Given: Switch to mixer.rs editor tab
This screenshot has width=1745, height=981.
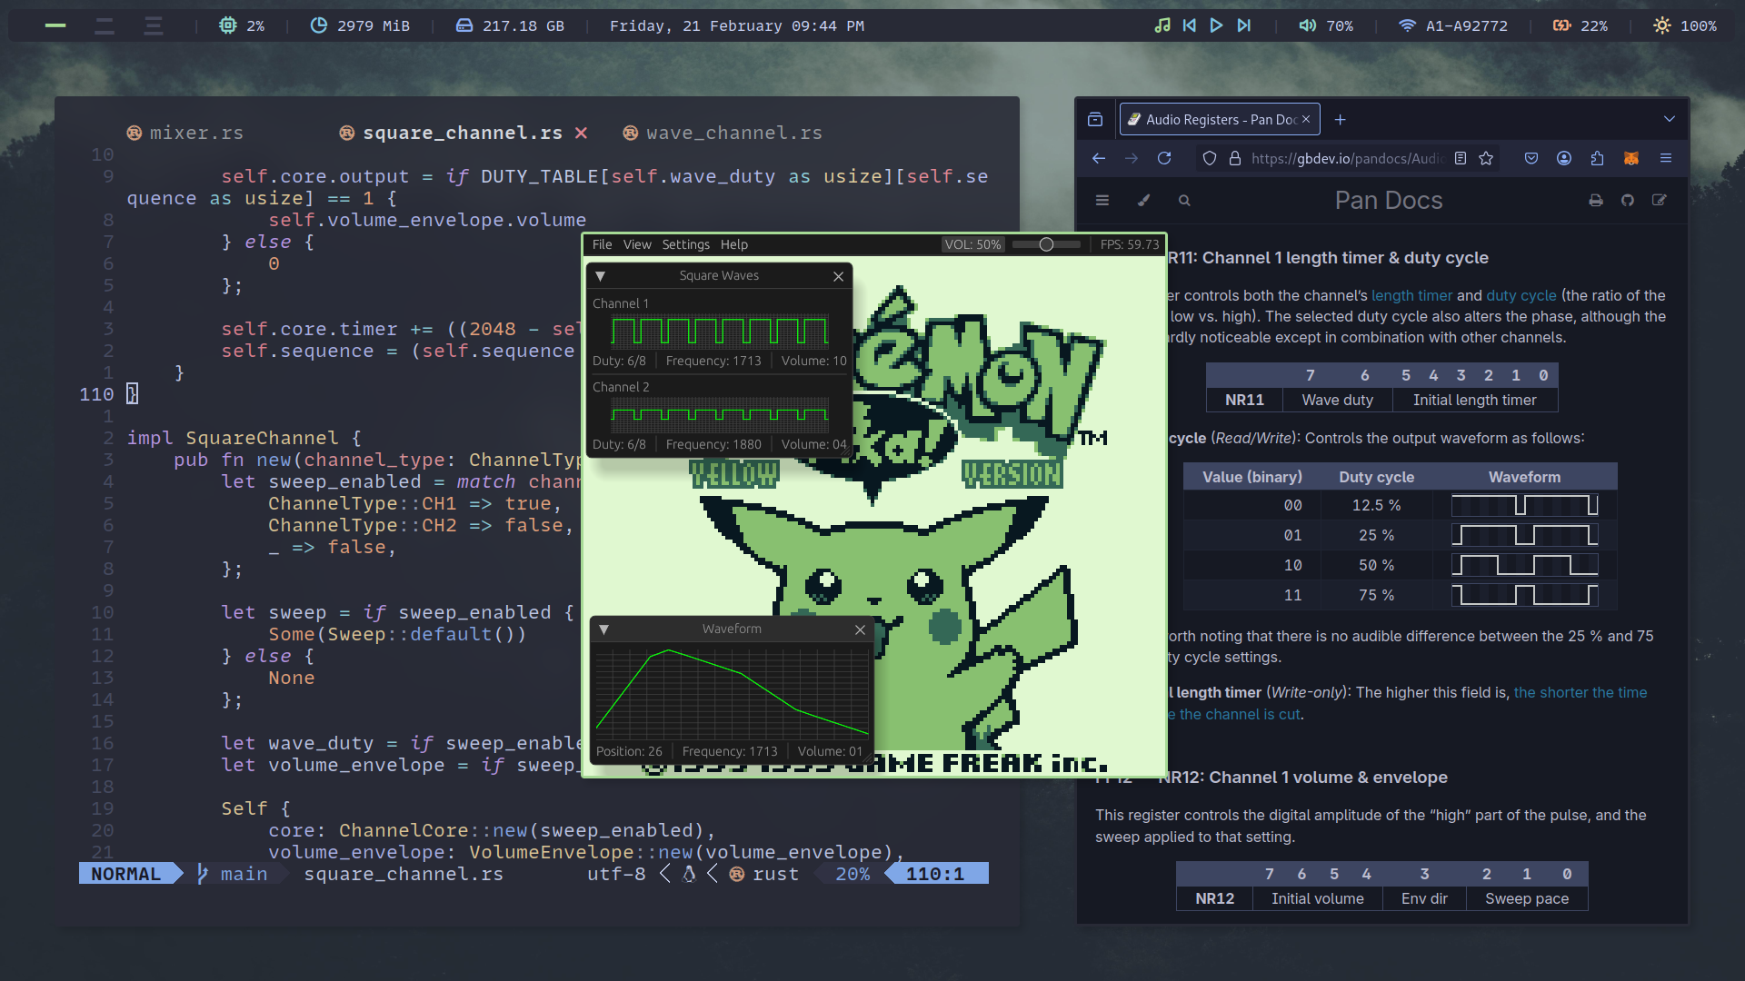Looking at the screenshot, I should pos(185,133).
